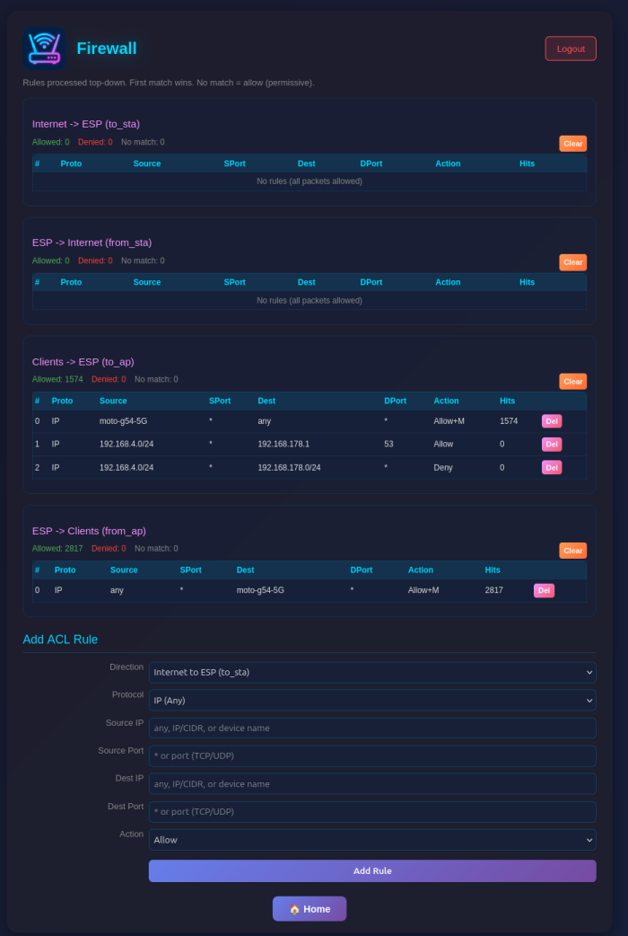Clear the ESP -> Clients (from_ap) rules
628x936 pixels.
572,551
